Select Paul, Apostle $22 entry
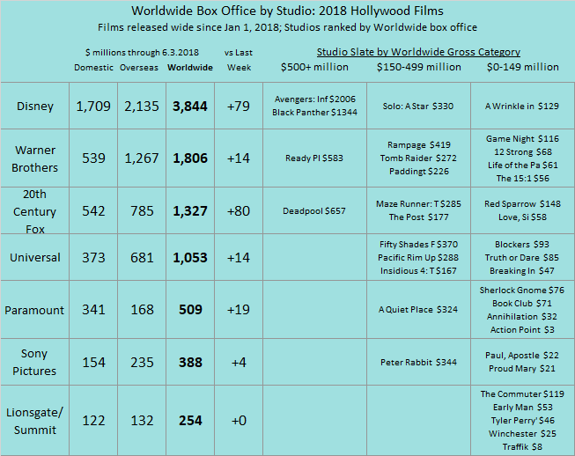 (522, 356)
